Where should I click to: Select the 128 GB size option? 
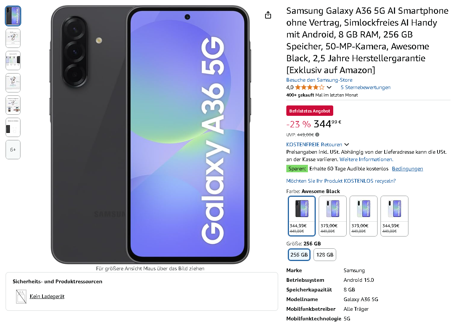pos(325,255)
